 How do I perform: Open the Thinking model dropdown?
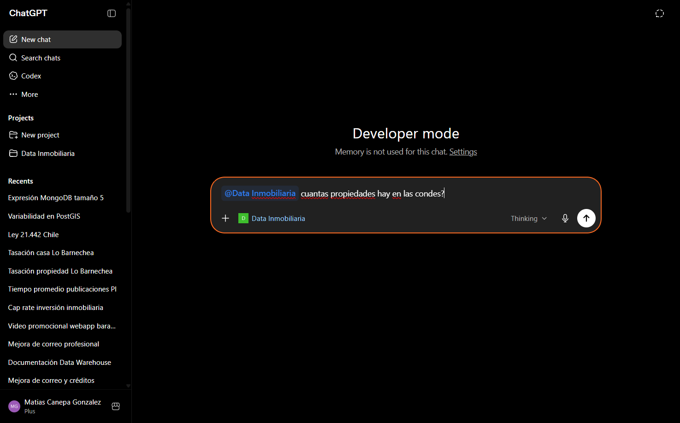point(529,218)
